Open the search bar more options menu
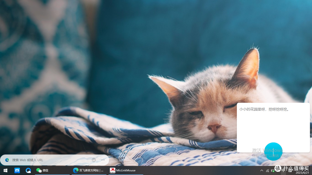The image size is (312, 175). (103, 160)
